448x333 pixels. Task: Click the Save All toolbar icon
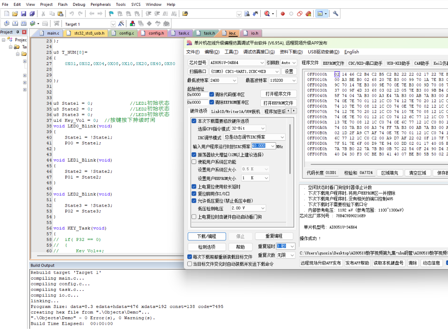pyautogui.click(x=32, y=14)
